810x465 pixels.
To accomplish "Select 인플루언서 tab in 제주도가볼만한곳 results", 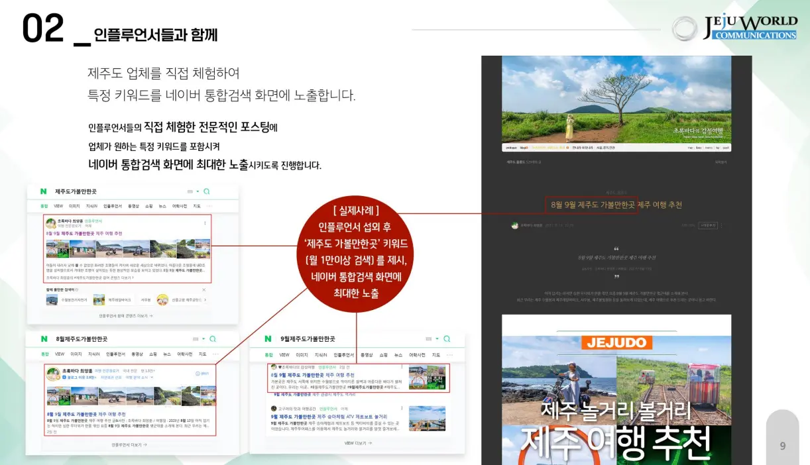I will 113,206.
